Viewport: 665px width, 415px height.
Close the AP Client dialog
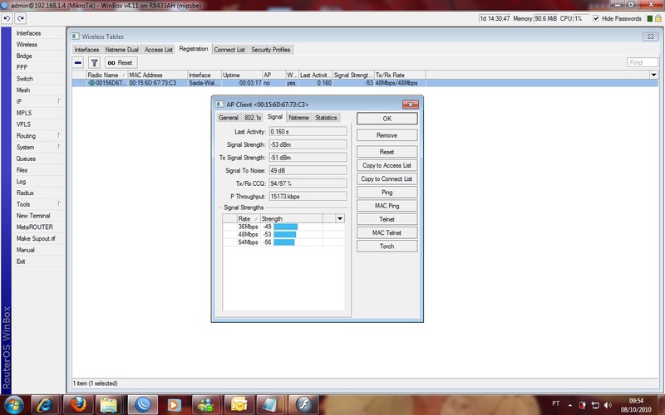point(410,105)
